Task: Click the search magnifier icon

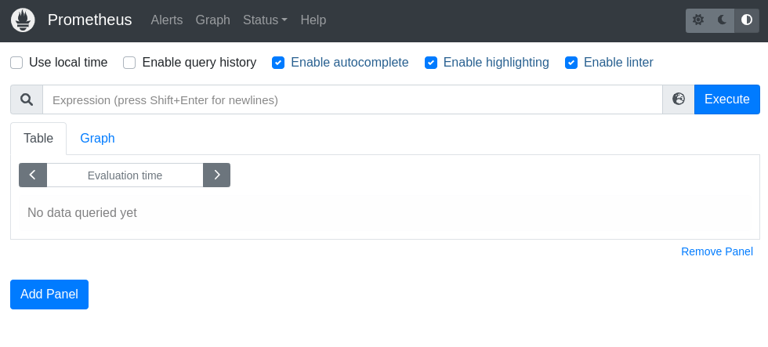Action: point(27,99)
